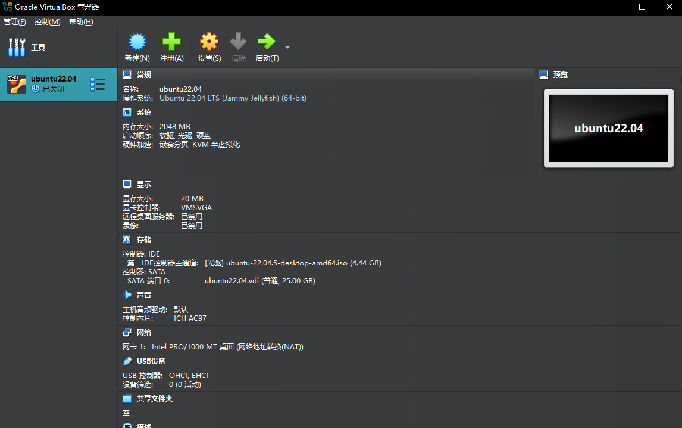Click 远程桌面服务器 已禁用 value
682x428 pixels.
pyautogui.click(x=192, y=216)
